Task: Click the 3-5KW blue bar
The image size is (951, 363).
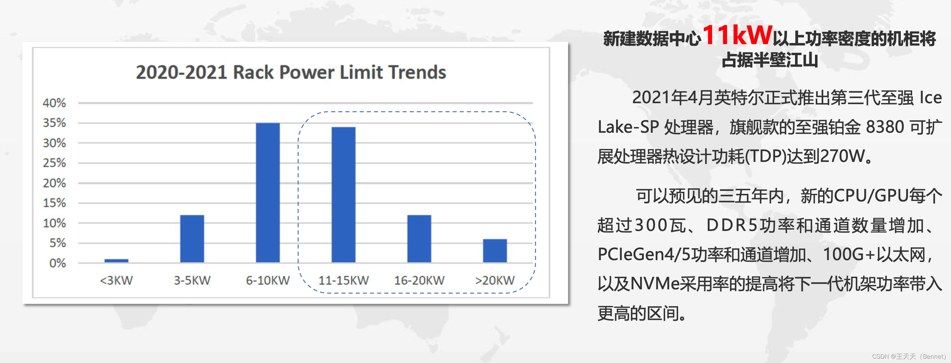Action: tap(192, 239)
